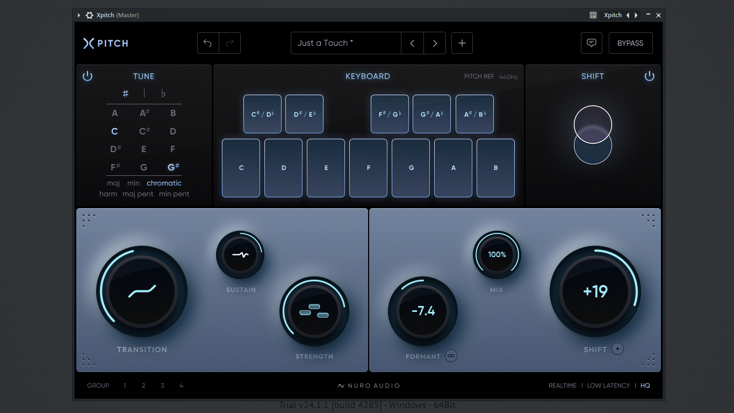Add a new preset with plus button

click(x=462, y=43)
